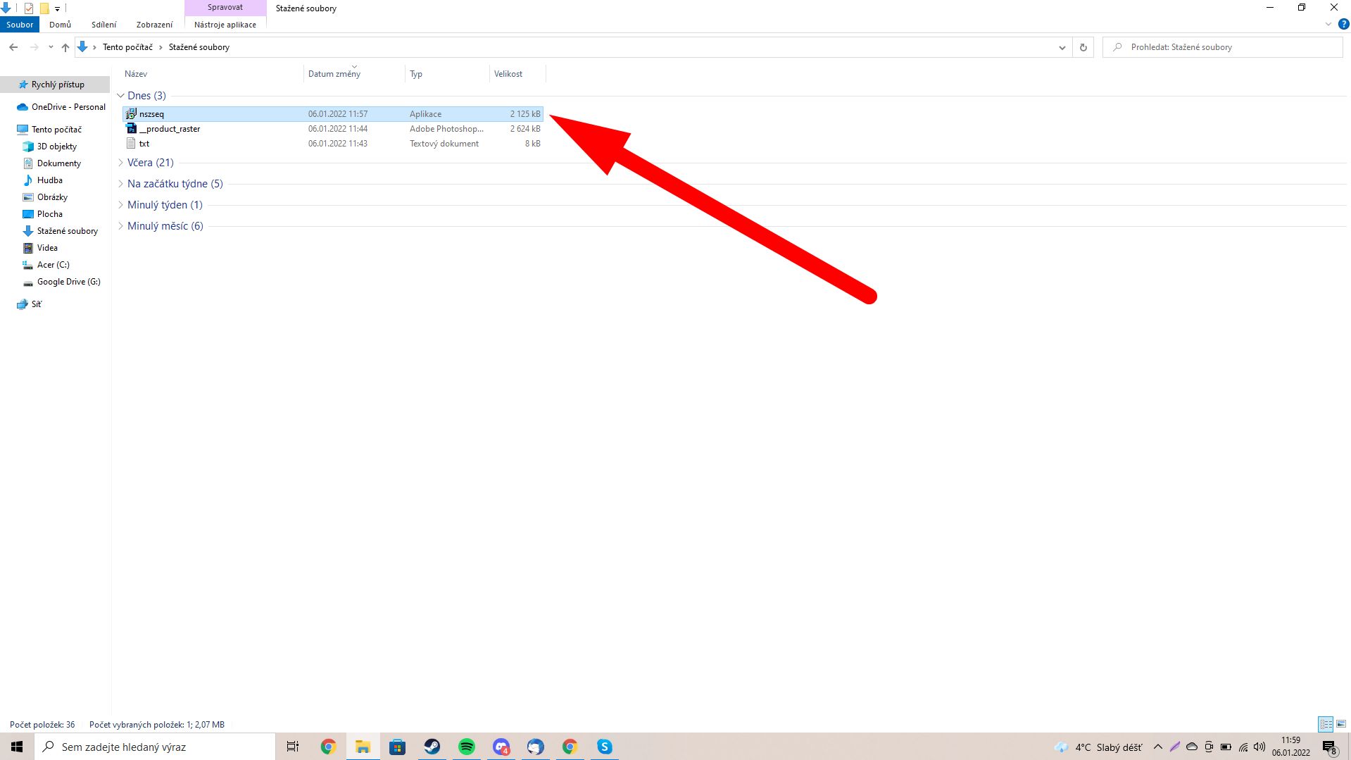Switch to large thumbnails view icon
The height and width of the screenshot is (760, 1351).
[x=1341, y=724]
